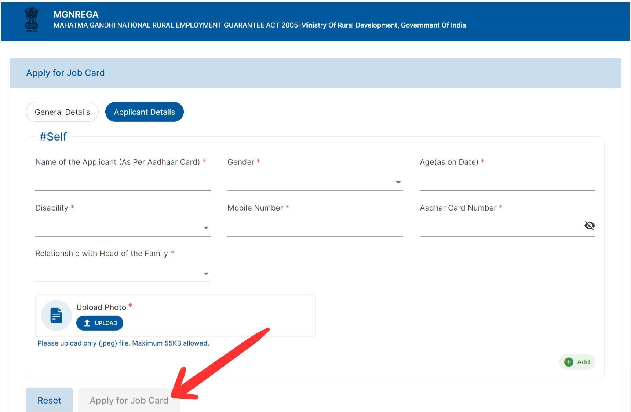The height and width of the screenshot is (412, 631).
Task: Select the Applicant Details tab
Action: tap(144, 112)
